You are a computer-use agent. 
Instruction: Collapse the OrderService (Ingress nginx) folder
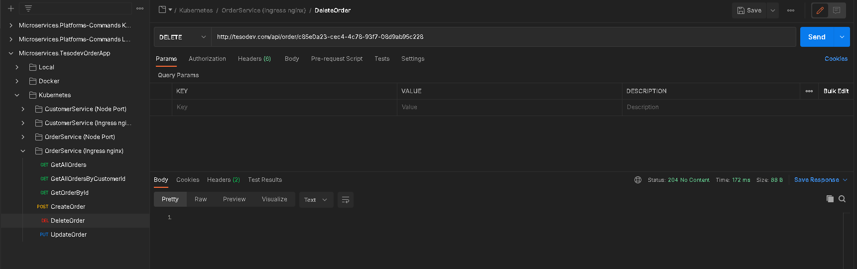pyautogui.click(x=23, y=151)
